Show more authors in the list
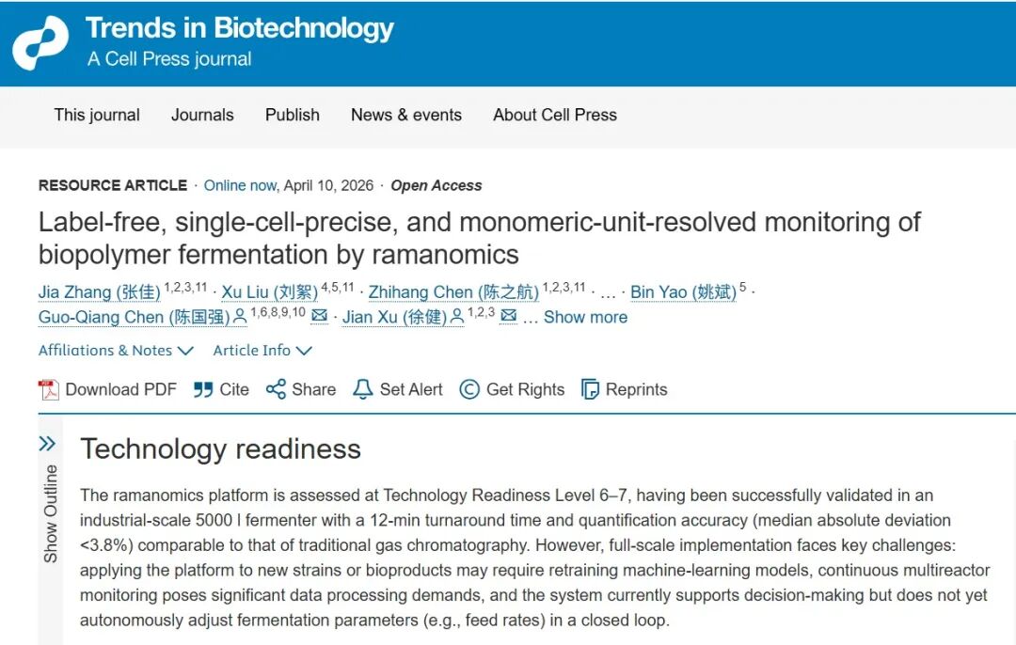The width and height of the screenshot is (1016, 645). (x=585, y=317)
